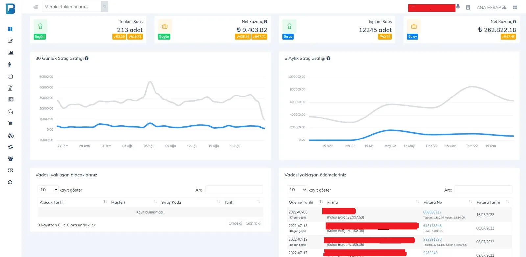Sort by Fatura Tarihi column
The width and height of the screenshot is (526, 257).
pos(493,202)
